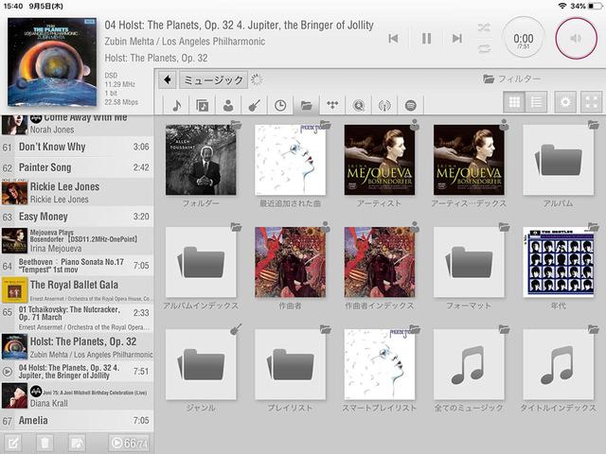Tap the Tidal icon beside Joni 75 album

click(36, 391)
